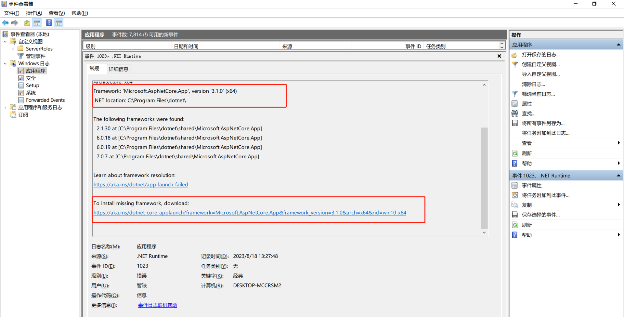Viewport: 624px width, 317px height.
Task: Collapse the 应用程序 actions section
Action: [618, 45]
